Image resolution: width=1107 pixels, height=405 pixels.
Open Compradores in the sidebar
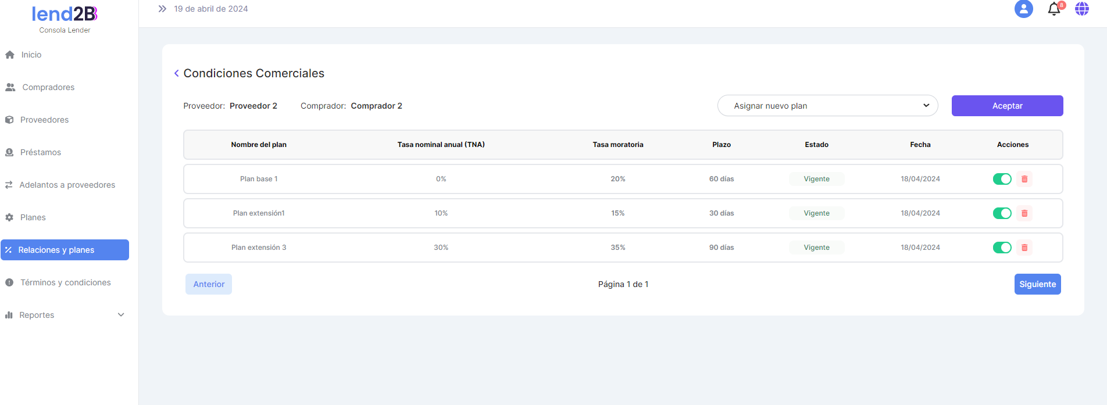[x=48, y=87]
